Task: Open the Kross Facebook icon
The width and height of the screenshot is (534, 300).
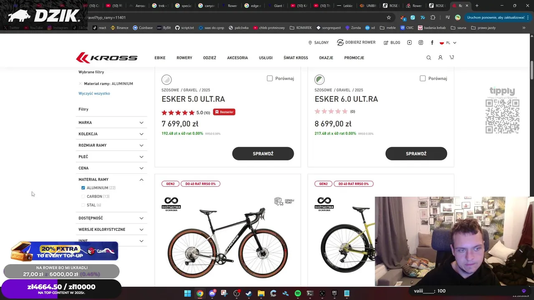Action: click(x=432, y=42)
